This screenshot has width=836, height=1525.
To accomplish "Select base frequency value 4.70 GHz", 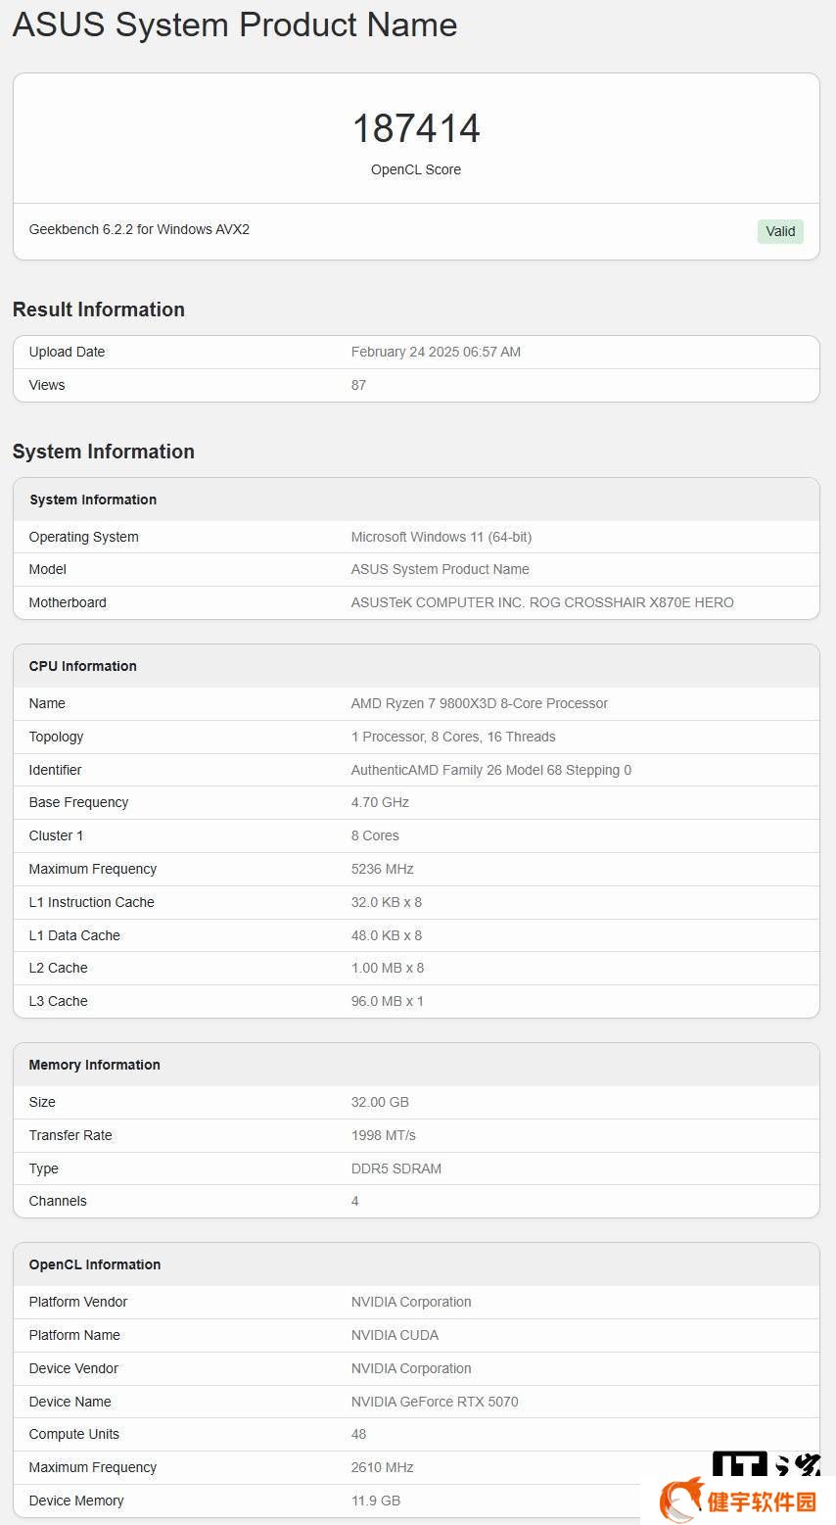I will [x=380, y=802].
